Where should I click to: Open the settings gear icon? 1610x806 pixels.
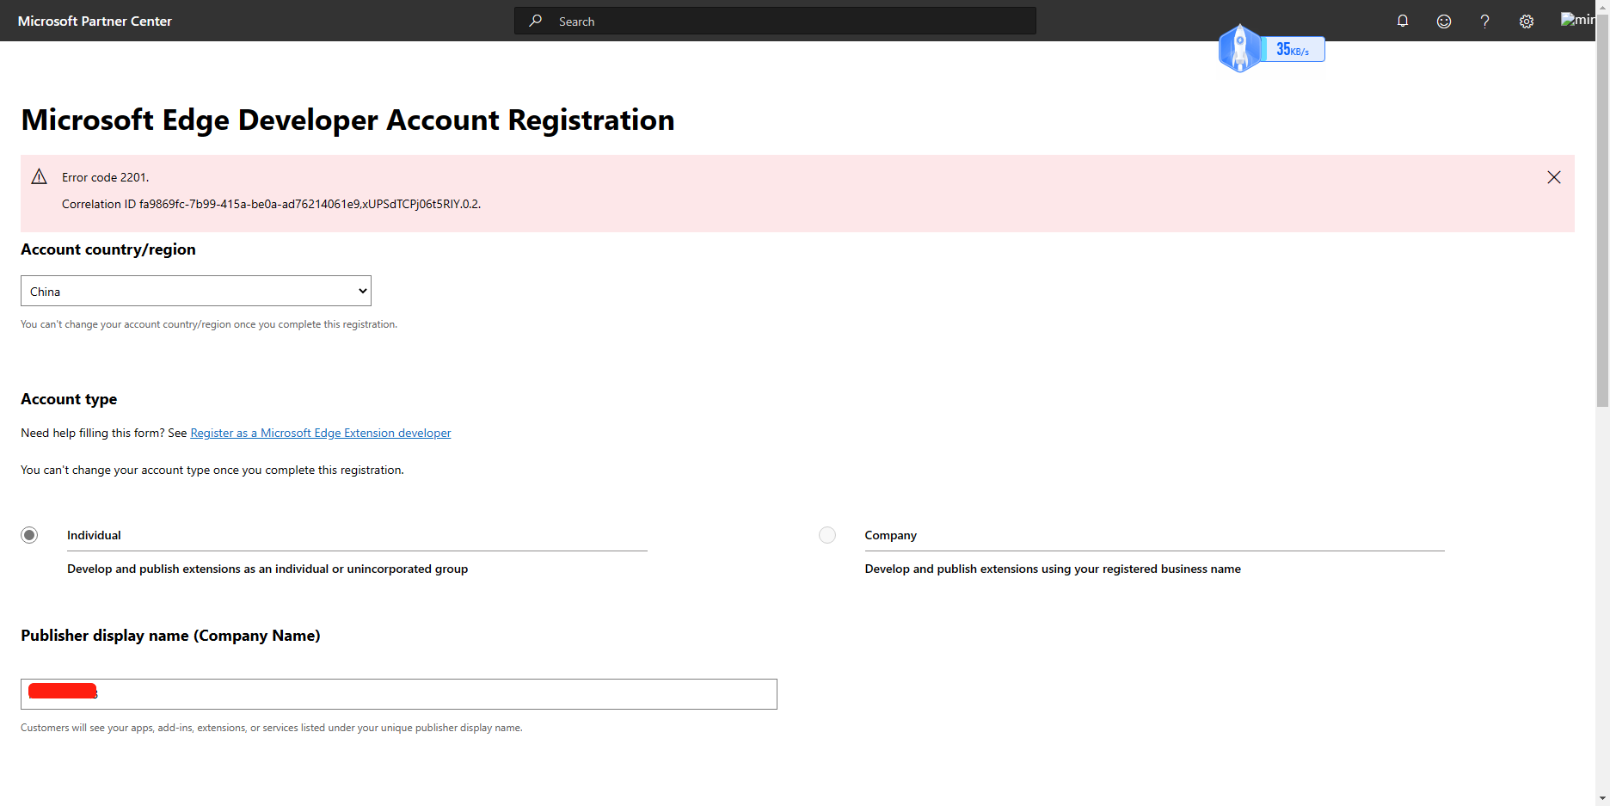(x=1527, y=22)
